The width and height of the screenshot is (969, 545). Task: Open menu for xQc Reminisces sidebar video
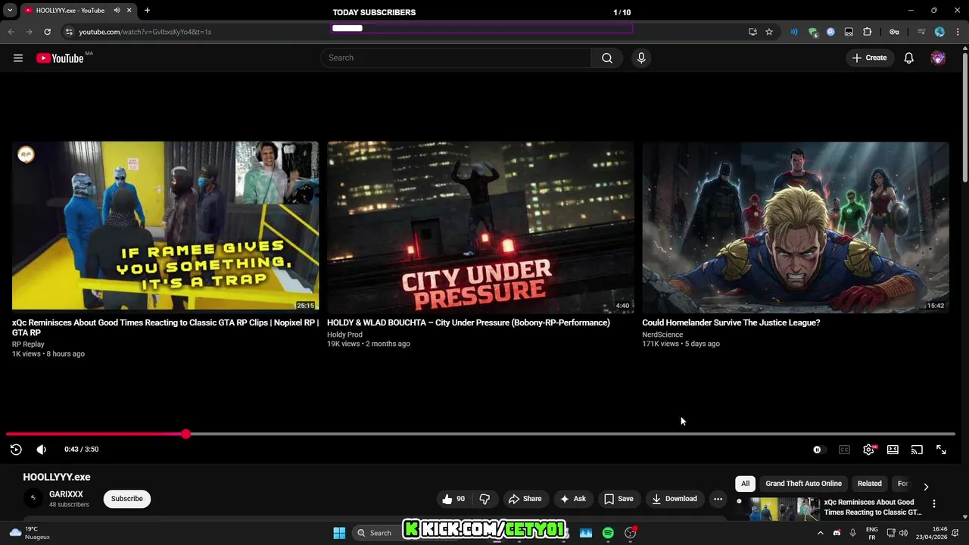coord(934,503)
